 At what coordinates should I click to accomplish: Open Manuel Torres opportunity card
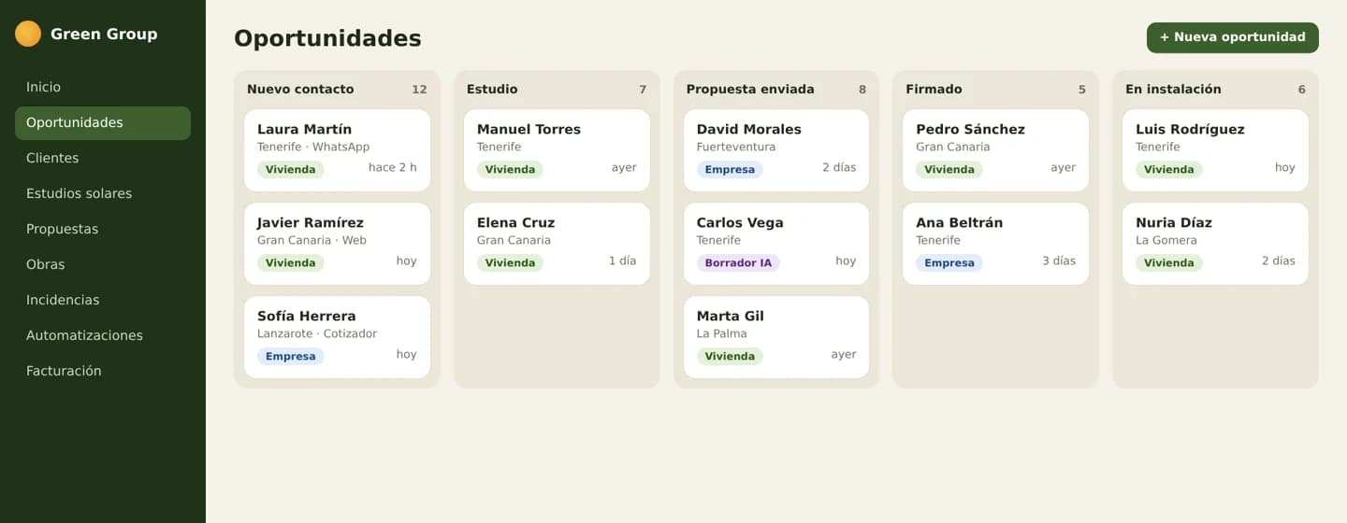[557, 150]
